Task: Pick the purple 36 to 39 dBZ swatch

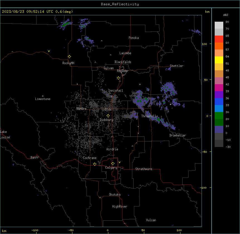Action: [219, 95]
